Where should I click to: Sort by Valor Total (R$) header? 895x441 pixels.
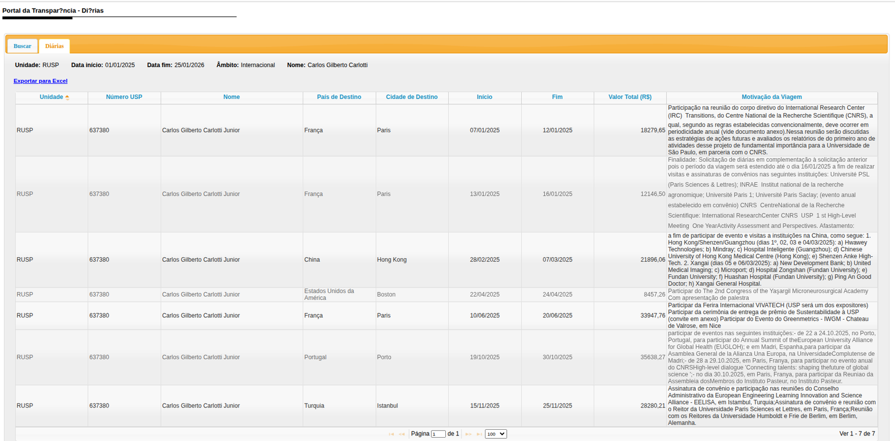[x=630, y=97]
